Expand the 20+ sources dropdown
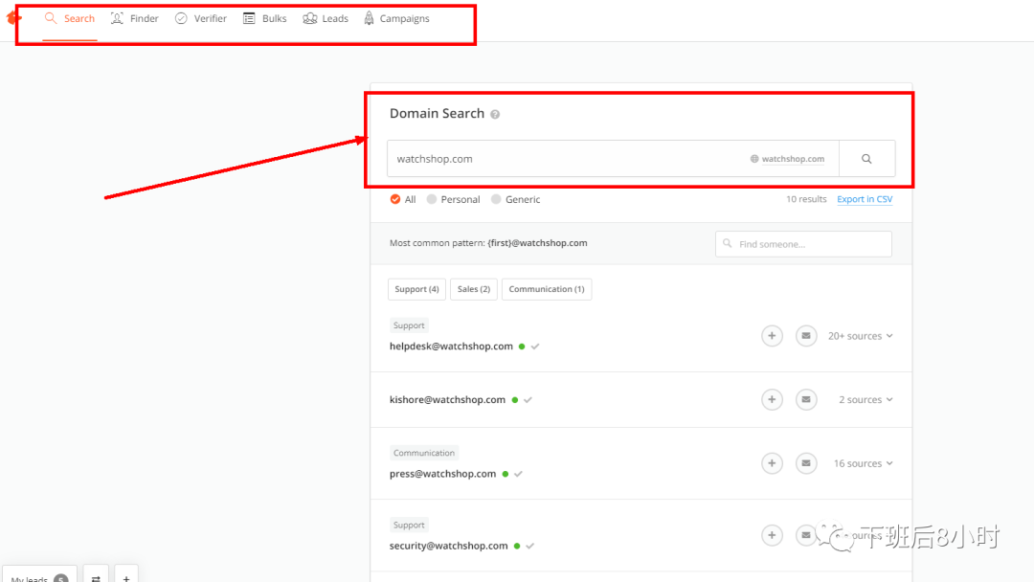The width and height of the screenshot is (1034, 582). (860, 336)
